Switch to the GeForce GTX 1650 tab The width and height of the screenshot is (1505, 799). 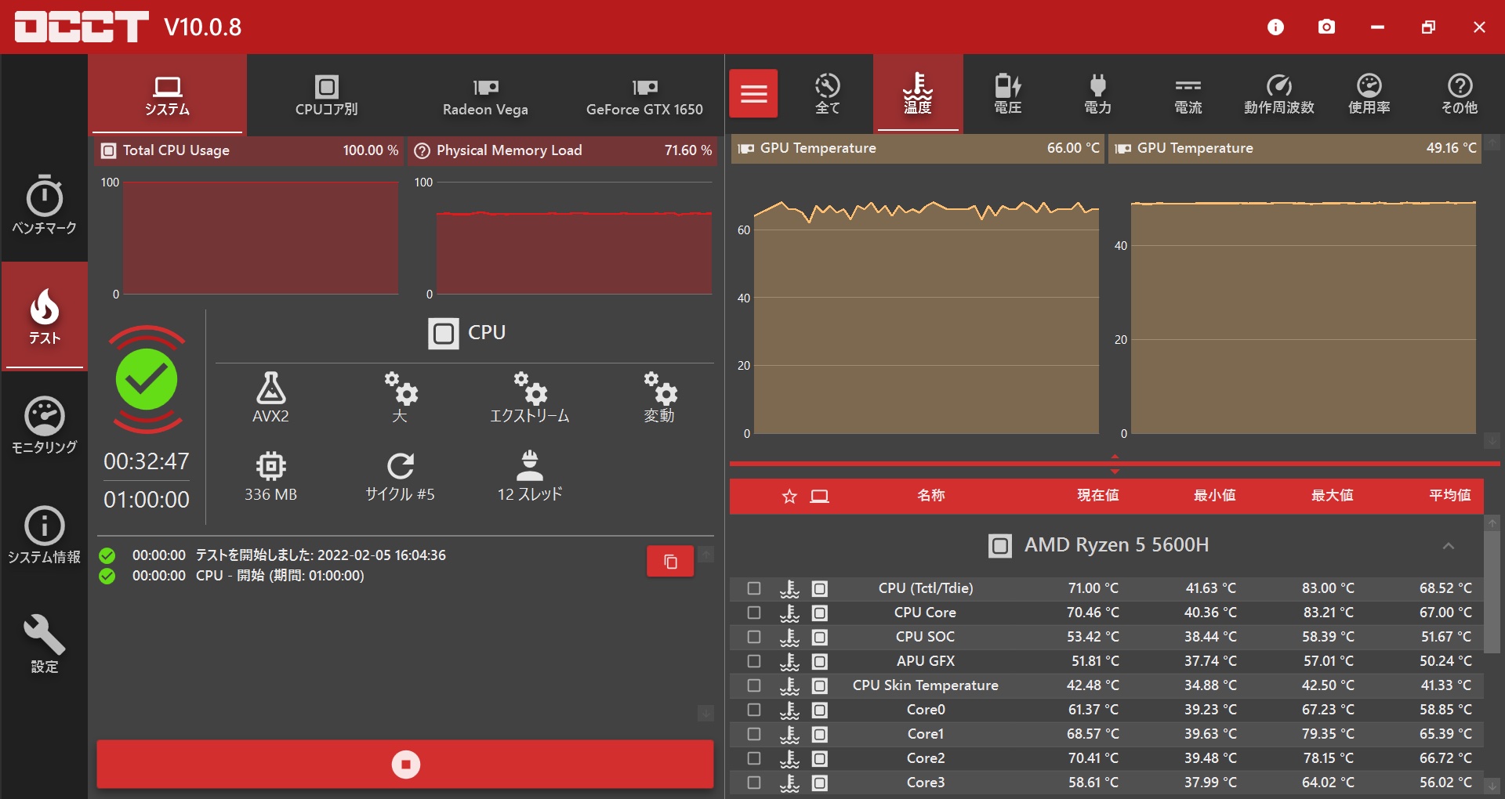pos(644,96)
